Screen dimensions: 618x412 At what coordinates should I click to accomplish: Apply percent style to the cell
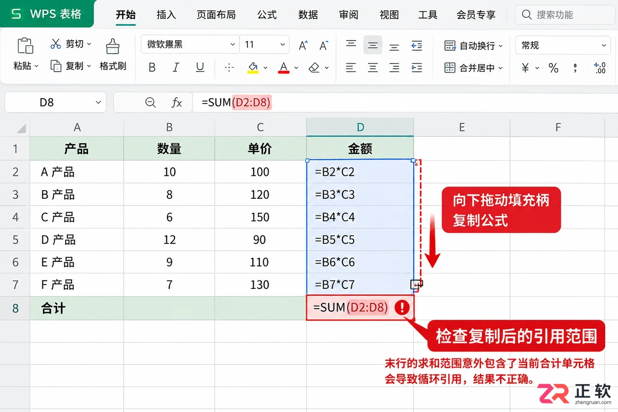[554, 68]
